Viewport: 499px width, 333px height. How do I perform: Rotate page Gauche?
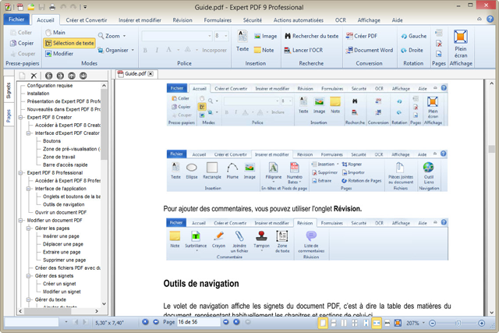[414, 36]
